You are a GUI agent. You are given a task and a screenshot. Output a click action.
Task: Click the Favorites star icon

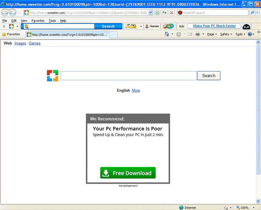(x=4, y=34)
